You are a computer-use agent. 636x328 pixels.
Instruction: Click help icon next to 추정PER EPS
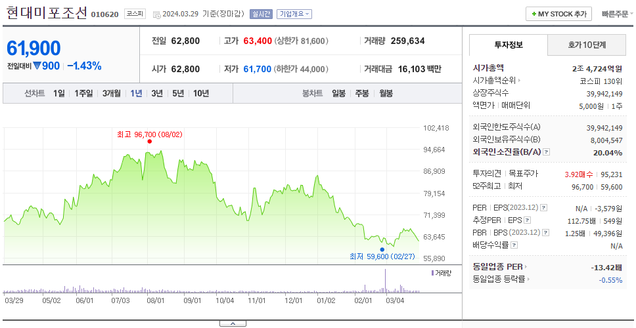(x=527, y=220)
